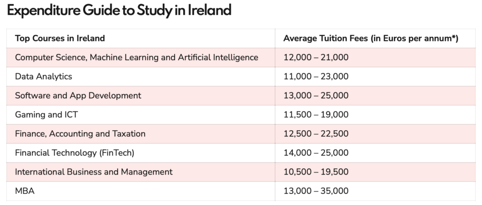The width and height of the screenshot is (482, 205).
Task: Select the 13,000 – 35,000 MBA fee value
Action: tap(316, 191)
